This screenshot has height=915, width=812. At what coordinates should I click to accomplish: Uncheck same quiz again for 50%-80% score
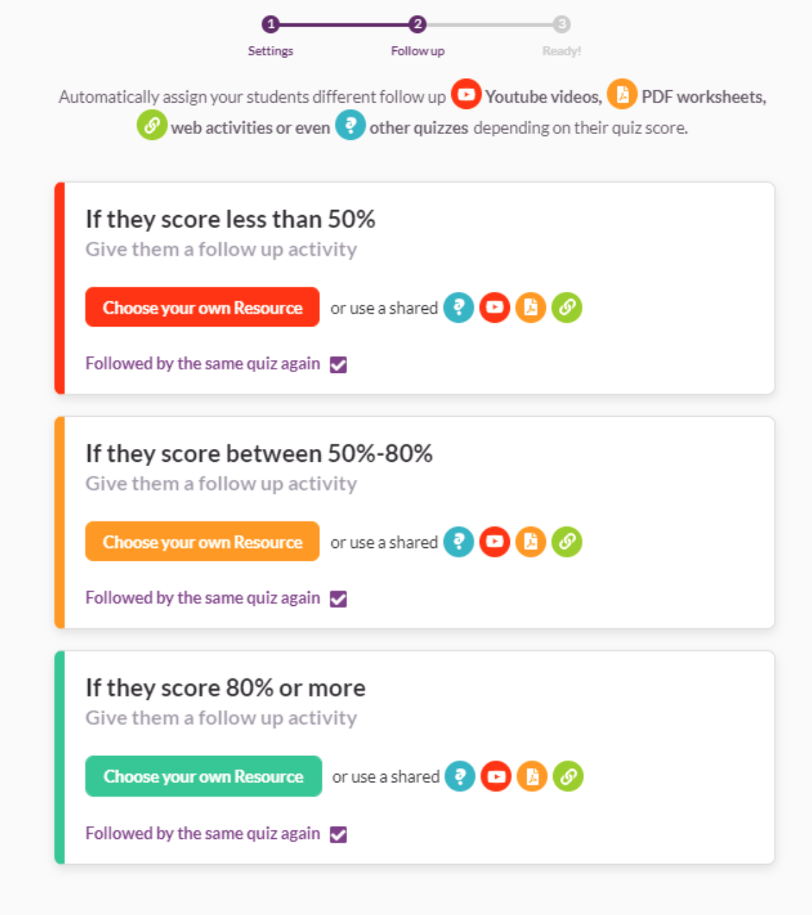coord(339,599)
